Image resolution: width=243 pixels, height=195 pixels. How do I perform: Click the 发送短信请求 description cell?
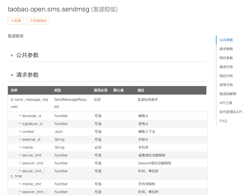(x=148, y=100)
